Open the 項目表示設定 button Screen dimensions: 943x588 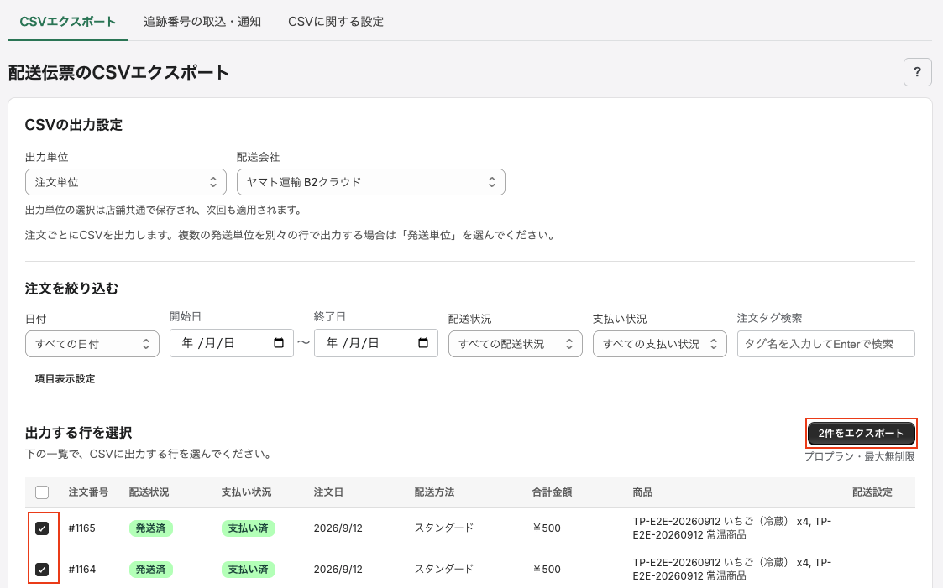[65, 379]
